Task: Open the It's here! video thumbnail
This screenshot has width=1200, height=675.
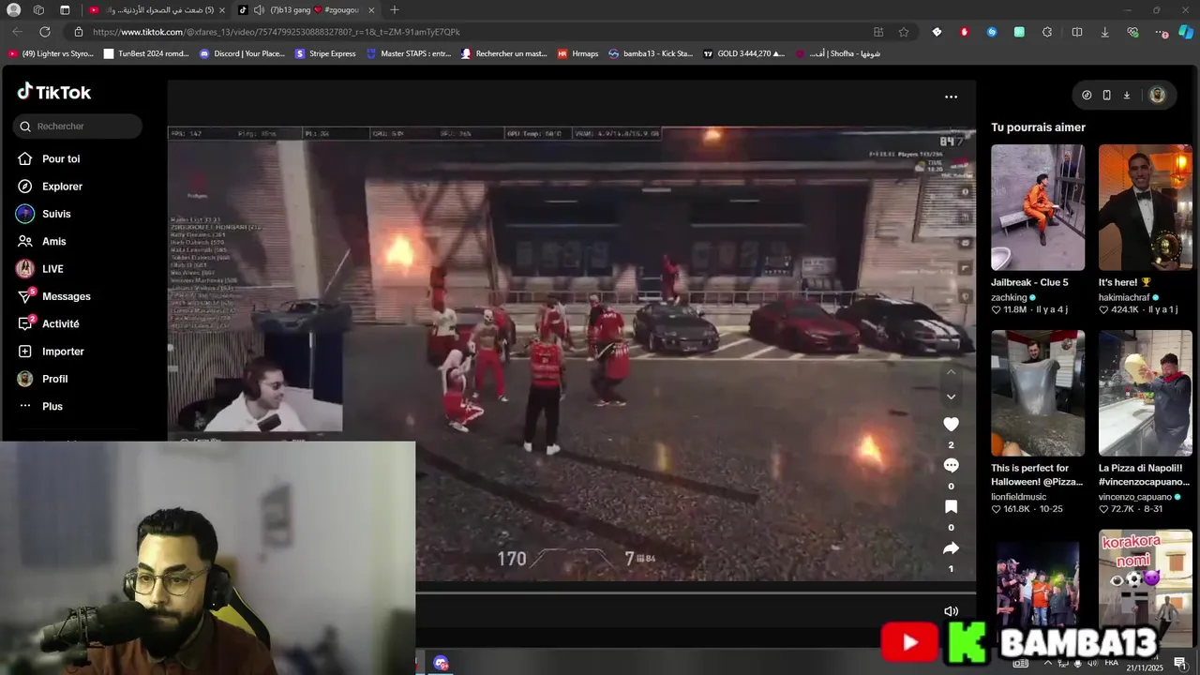Action: click(x=1146, y=207)
